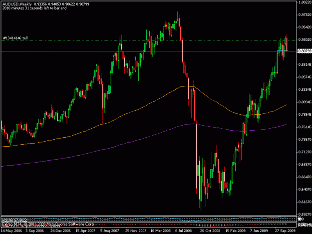Click the 0.59270 price axis label

click(305, 215)
